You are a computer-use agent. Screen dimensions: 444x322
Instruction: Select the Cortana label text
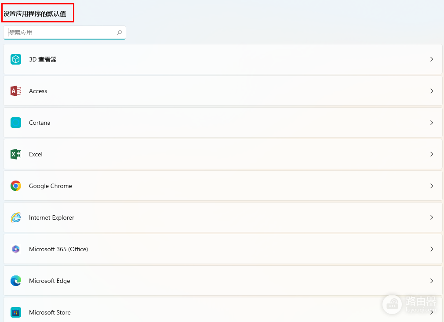[40, 123]
